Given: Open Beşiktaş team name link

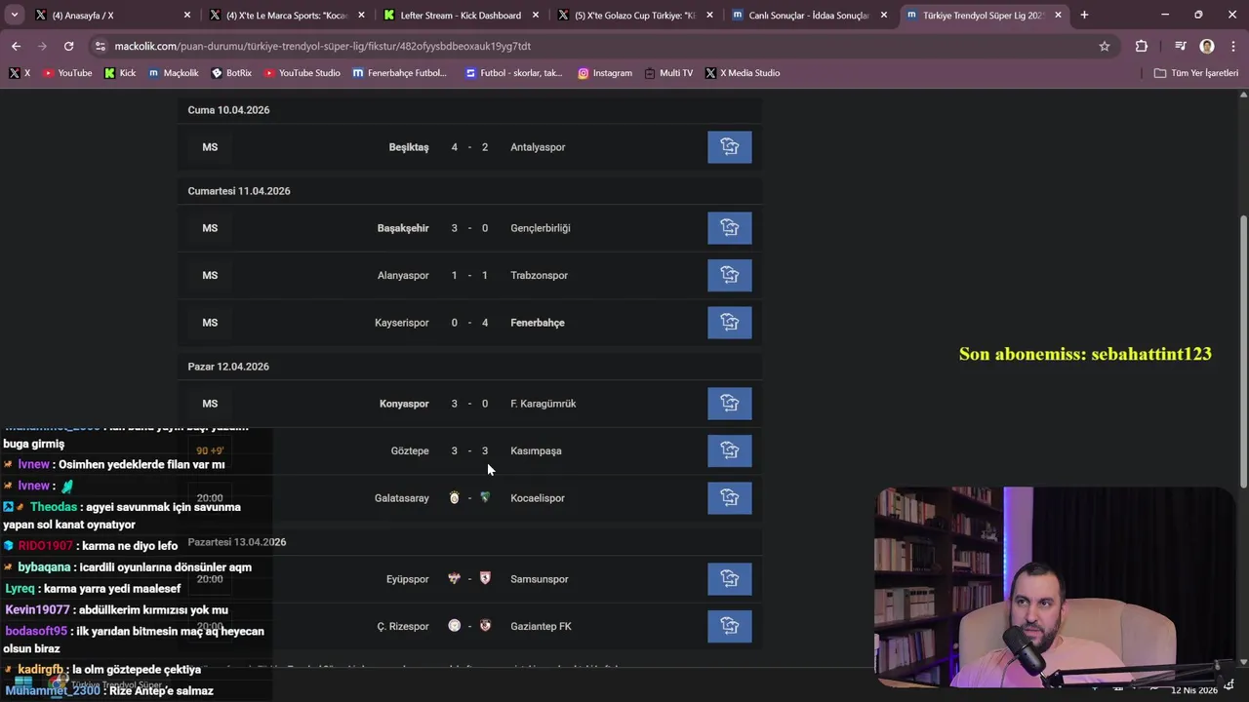Looking at the screenshot, I should tap(409, 147).
